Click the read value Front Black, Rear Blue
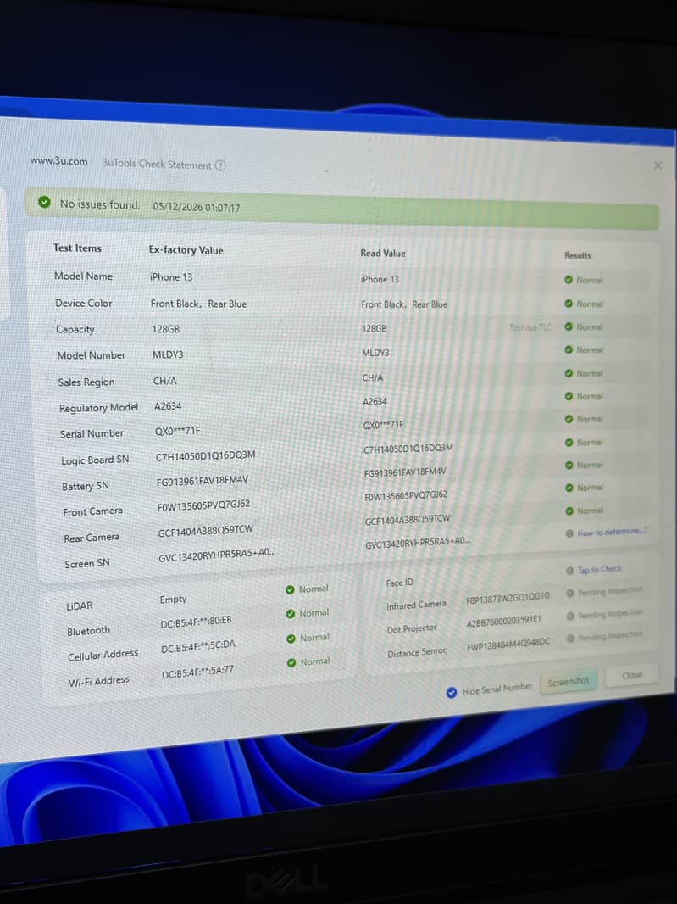The height and width of the screenshot is (904, 677). [404, 304]
